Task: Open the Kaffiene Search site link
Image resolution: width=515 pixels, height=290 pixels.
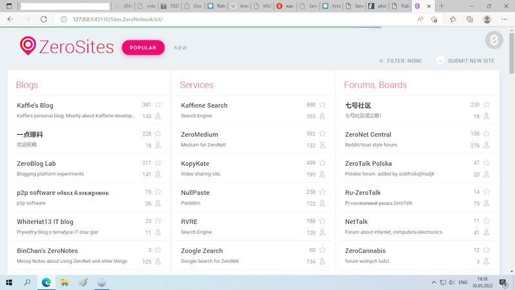Action: tap(204, 105)
